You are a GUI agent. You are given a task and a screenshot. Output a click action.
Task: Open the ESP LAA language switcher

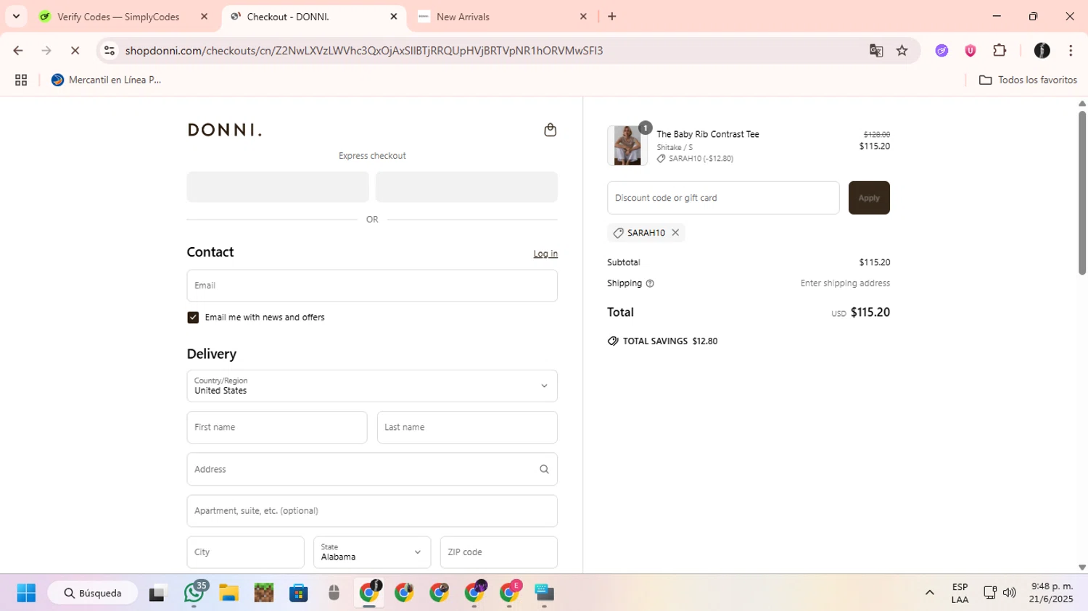coord(960,593)
